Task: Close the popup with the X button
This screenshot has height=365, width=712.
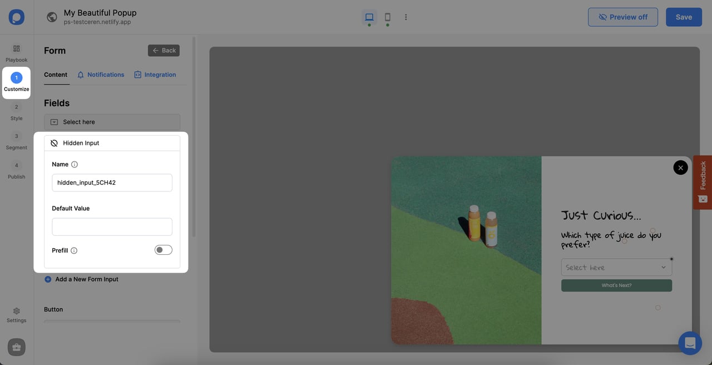Action: 680,167
